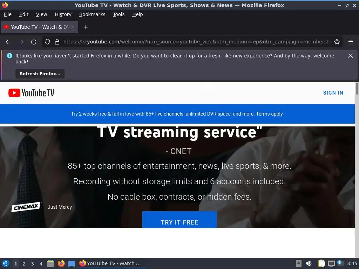
Task: Click the taskbar clock showing 3:45
Action: click(x=352, y=263)
